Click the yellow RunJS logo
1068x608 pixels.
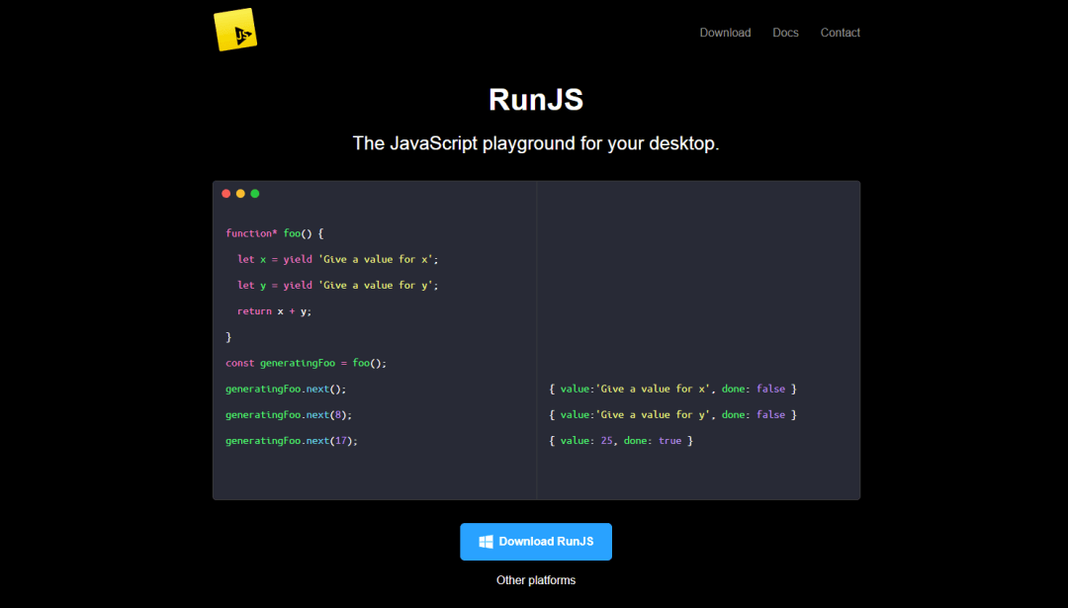[235, 30]
